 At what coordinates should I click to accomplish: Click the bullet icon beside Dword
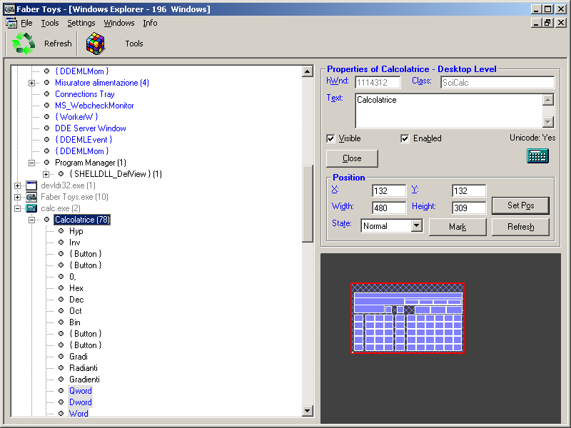(61, 402)
